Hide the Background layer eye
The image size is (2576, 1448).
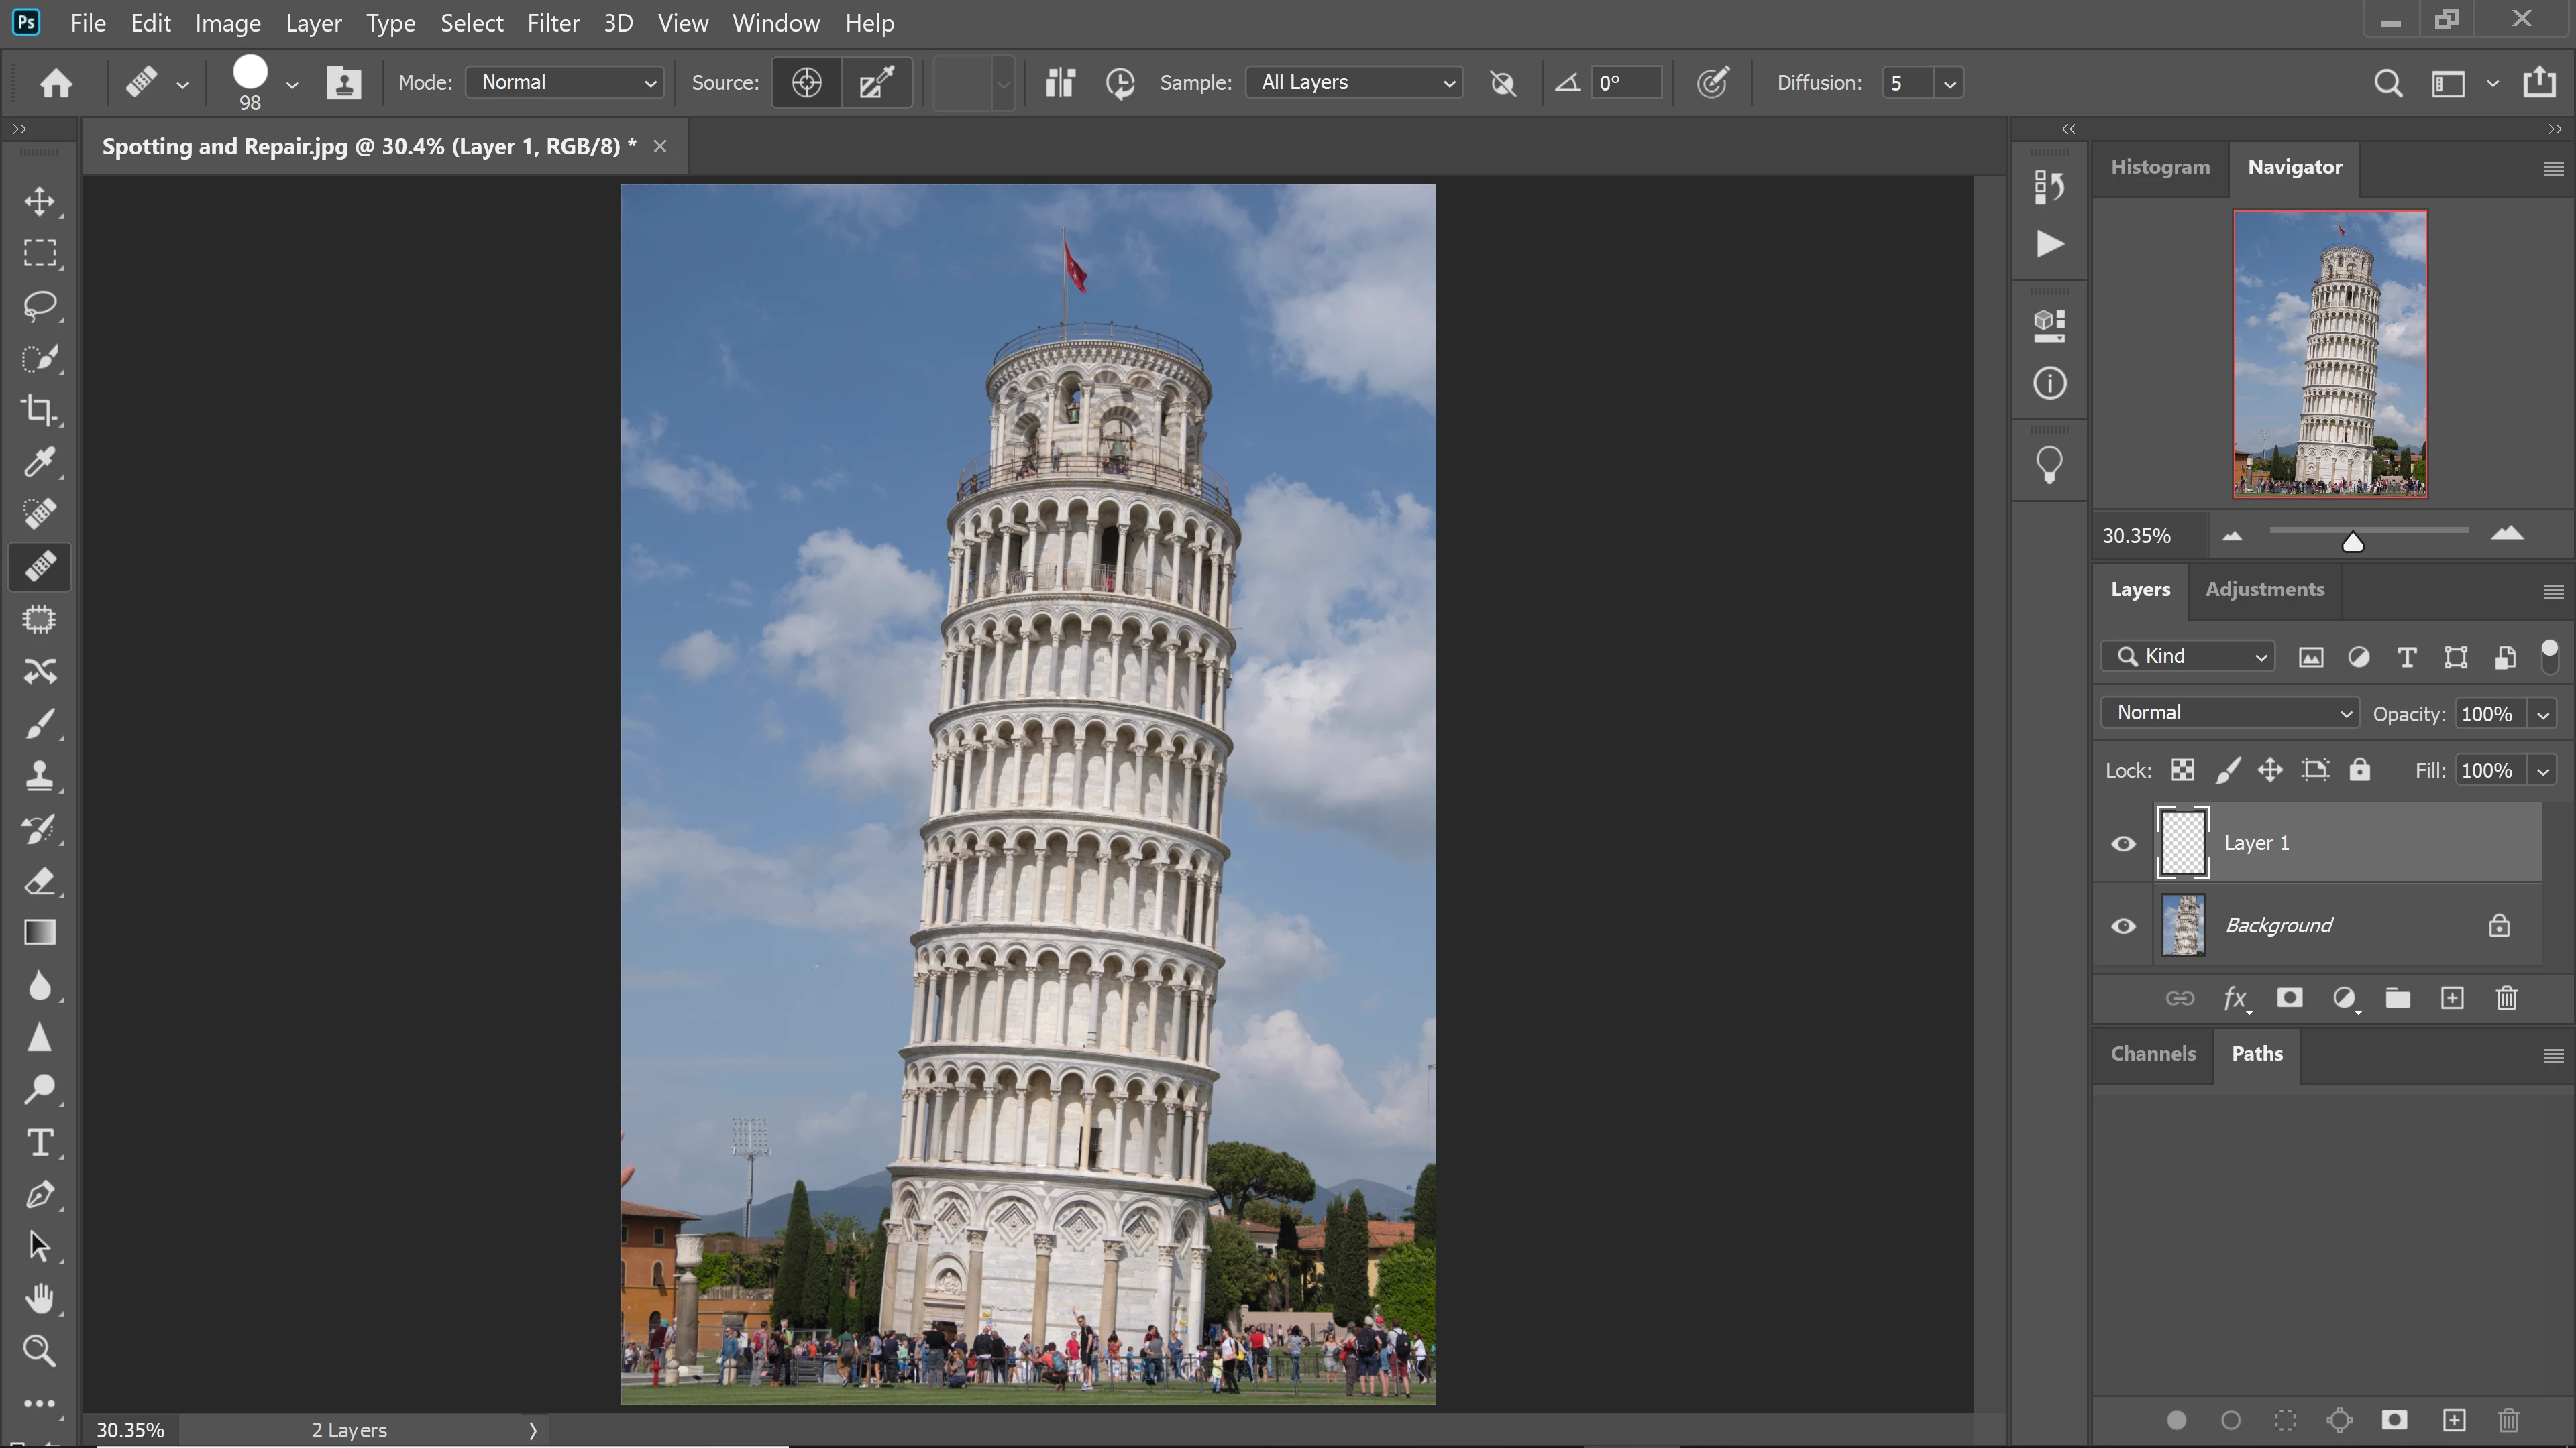pos(2123,926)
